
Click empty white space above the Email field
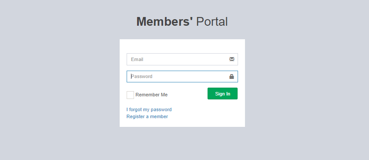pyautogui.click(x=182, y=46)
